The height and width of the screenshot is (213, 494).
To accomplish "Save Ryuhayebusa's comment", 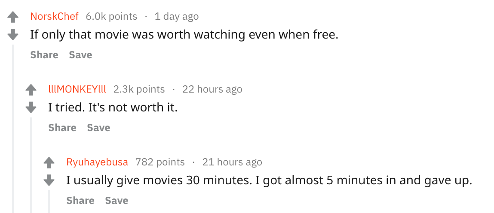I will point(117,201).
